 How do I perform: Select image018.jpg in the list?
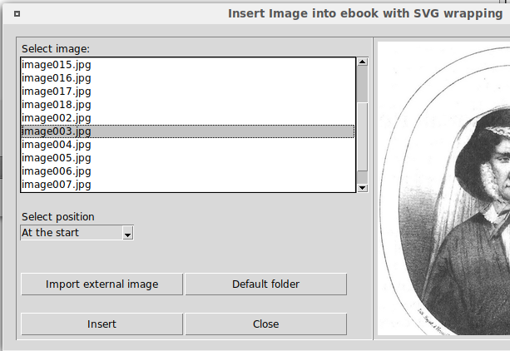point(188,105)
